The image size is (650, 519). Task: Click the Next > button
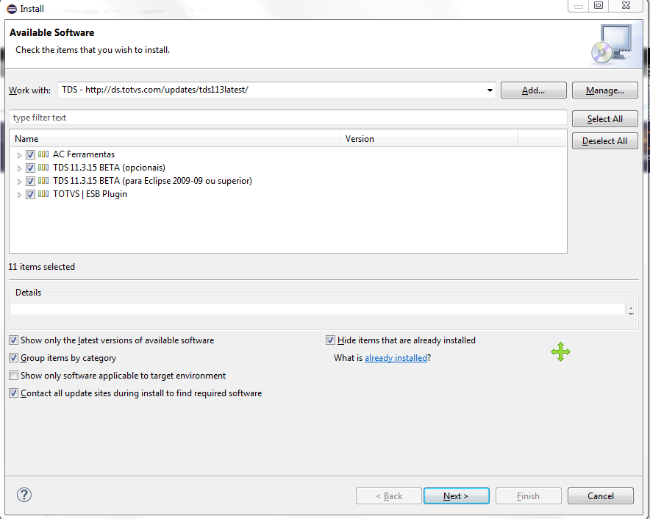(x=457, y=495)
